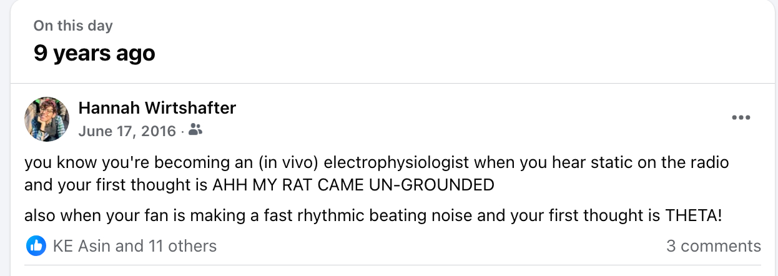Click the name "KE Asin" in reactions

81,246
